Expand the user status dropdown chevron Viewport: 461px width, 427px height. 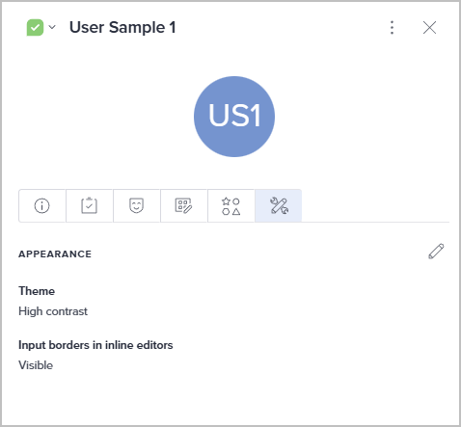[x=52, y=27]
